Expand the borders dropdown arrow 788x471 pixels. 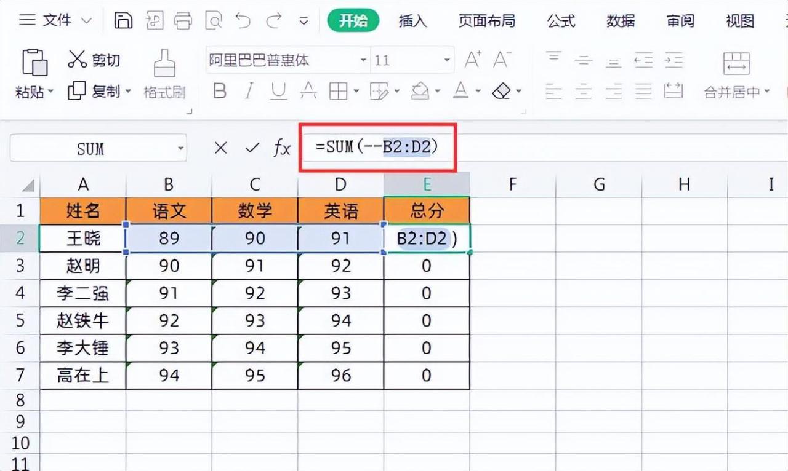pos(356,92)
